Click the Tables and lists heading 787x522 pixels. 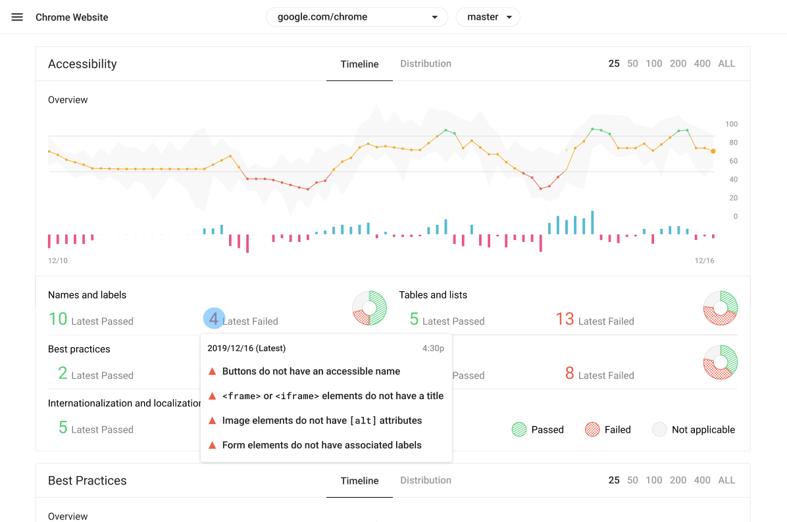(x=432, y=295)
